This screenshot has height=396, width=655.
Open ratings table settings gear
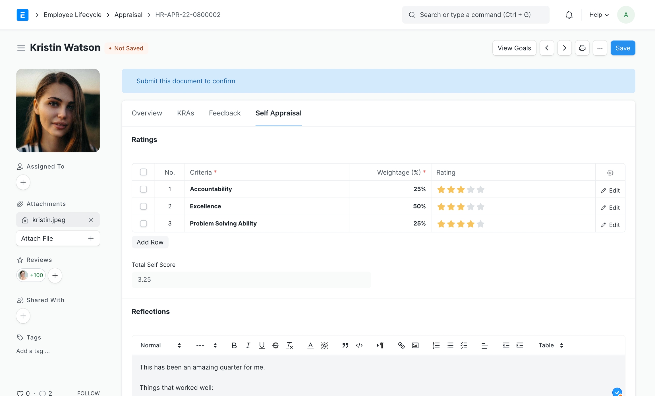(x=610, y=173)
